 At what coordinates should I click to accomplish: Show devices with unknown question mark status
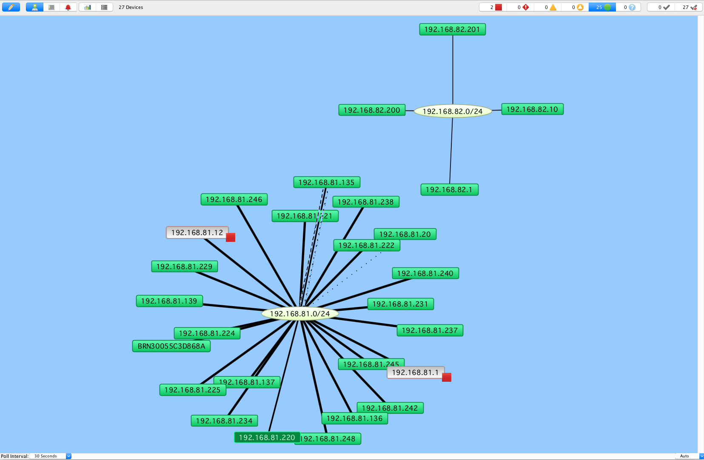click(x=629, y=7)
